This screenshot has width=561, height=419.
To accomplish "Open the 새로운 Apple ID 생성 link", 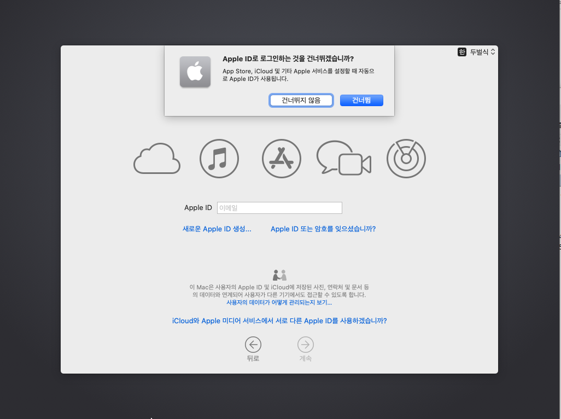I will point(217,229).
